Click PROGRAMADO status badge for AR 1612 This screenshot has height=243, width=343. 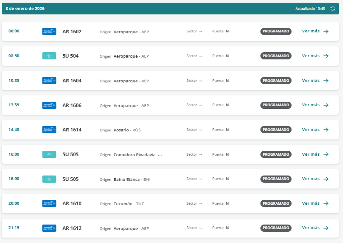click(x=276, y=228)
